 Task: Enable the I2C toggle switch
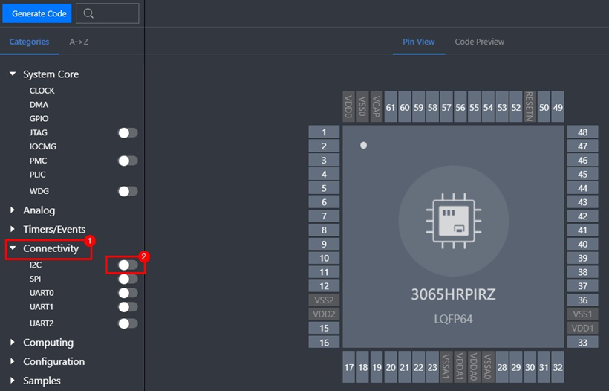pos(128,265)
